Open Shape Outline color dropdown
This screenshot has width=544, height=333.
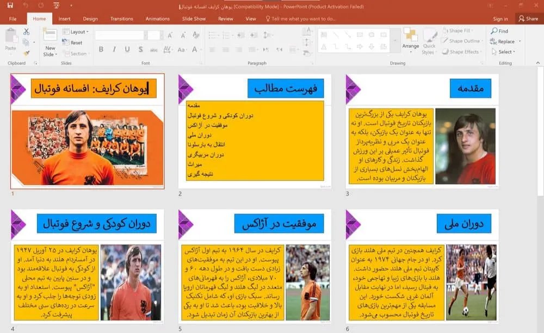[462, 41]
